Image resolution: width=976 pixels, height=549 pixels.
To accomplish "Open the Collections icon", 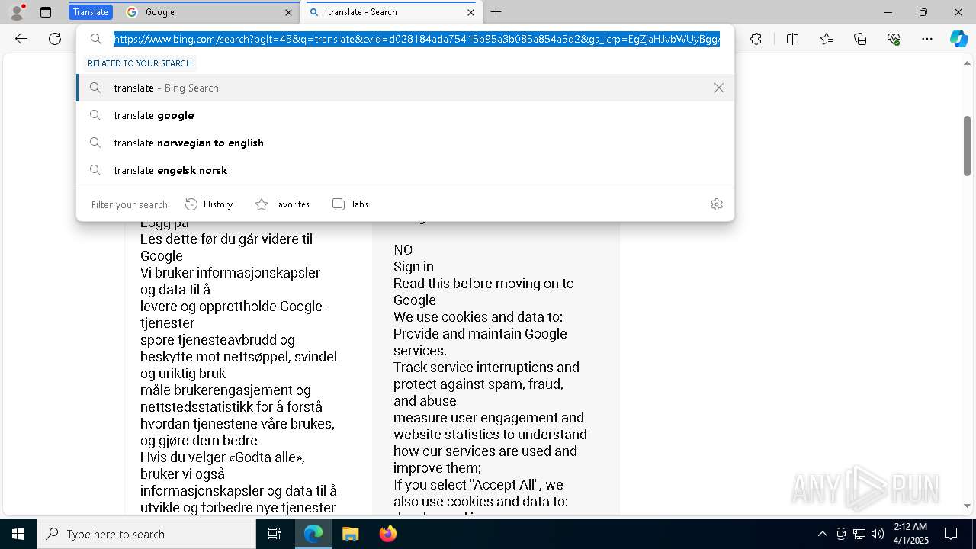I will click(860, 39).
